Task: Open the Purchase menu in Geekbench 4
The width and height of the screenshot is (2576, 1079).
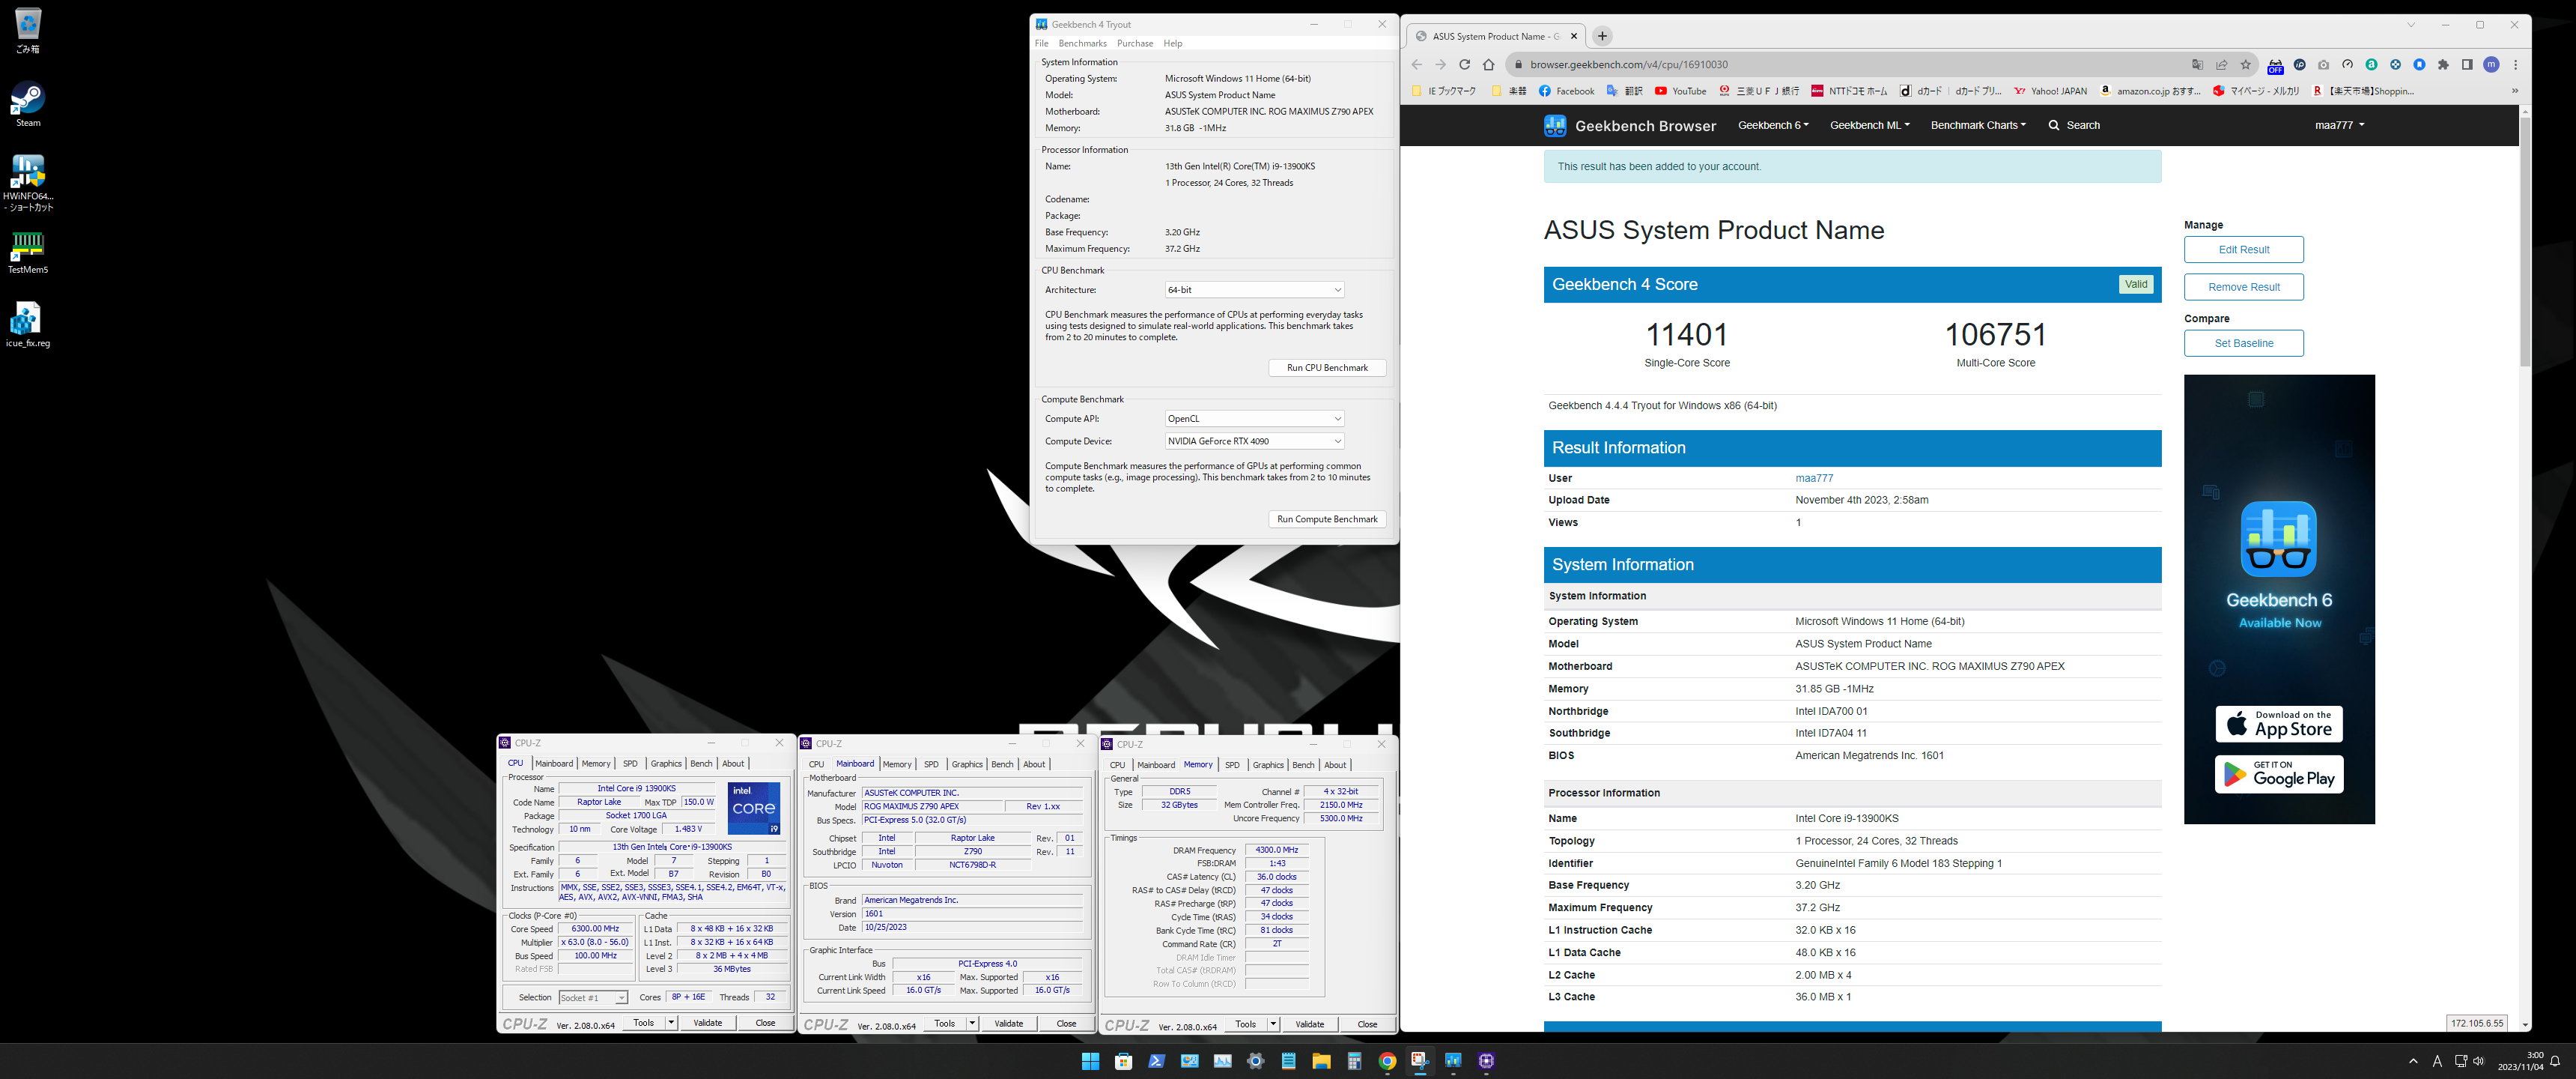Action: pyautogui.click(x=1135, y=43)
